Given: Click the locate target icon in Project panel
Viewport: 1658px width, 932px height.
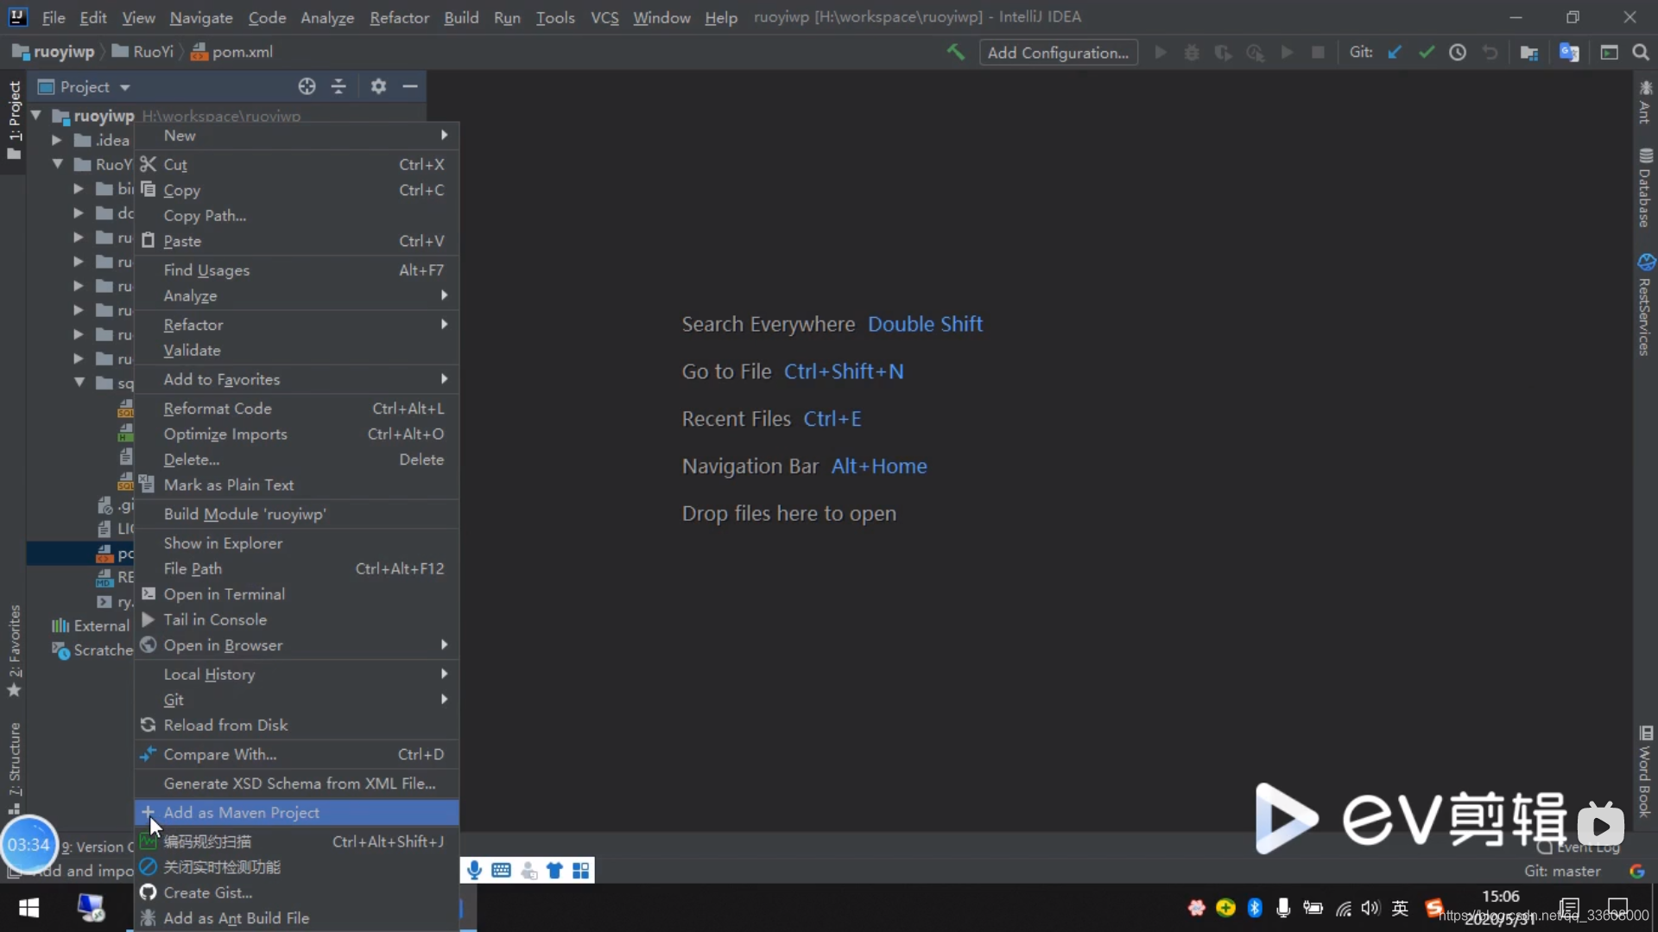Looking at the screenshot, I should pos(307,86).
